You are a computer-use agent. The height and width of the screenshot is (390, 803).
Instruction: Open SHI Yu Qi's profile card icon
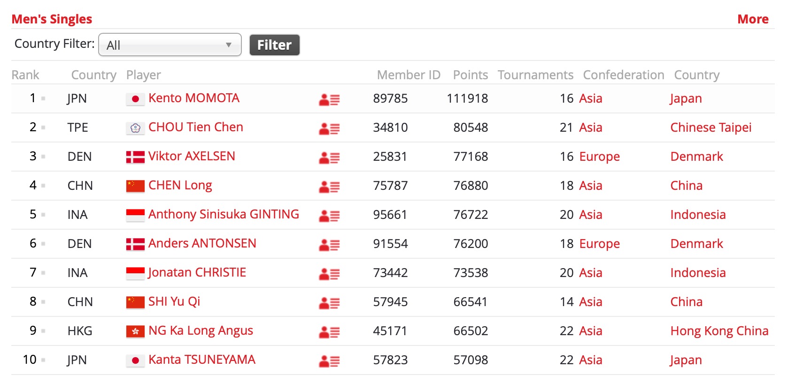(x=329, y=303)
